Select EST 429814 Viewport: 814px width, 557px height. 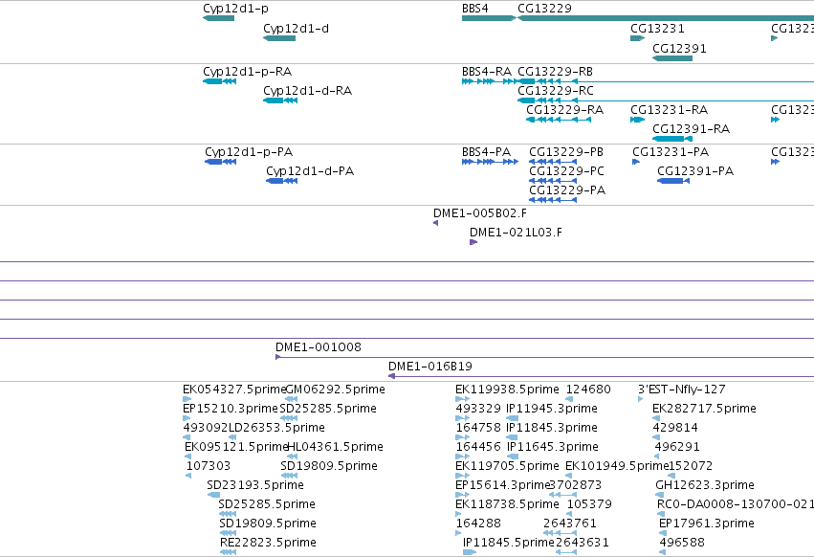click(x=656, y=437)
